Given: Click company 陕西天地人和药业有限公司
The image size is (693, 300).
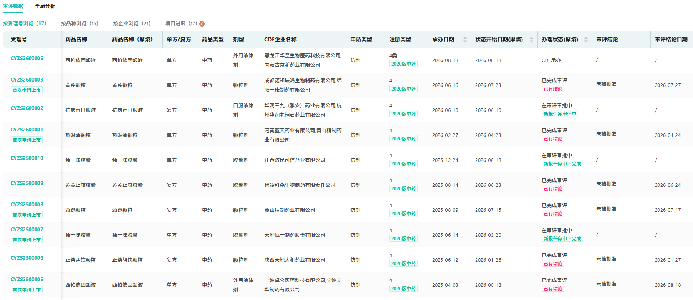Looking at the screenshot, I should click(x=295, y=260).
